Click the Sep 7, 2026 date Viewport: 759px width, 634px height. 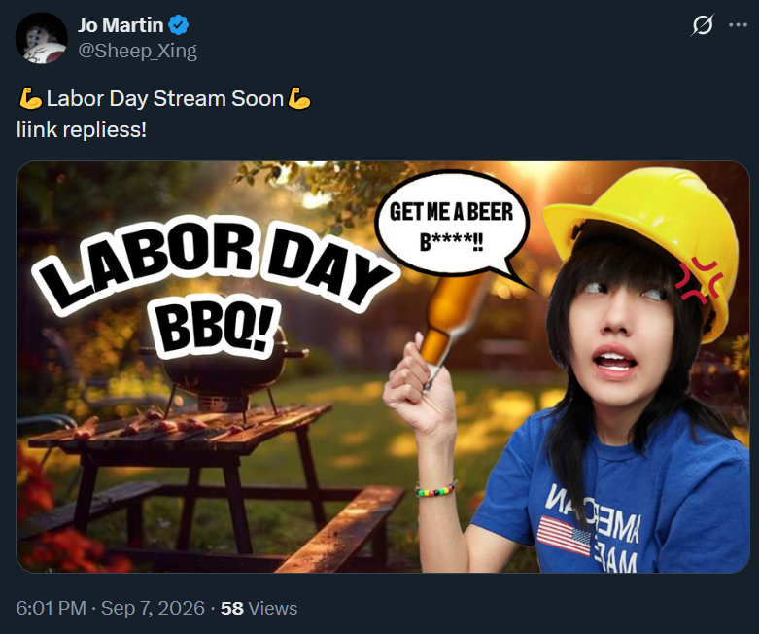pos(153,609)
